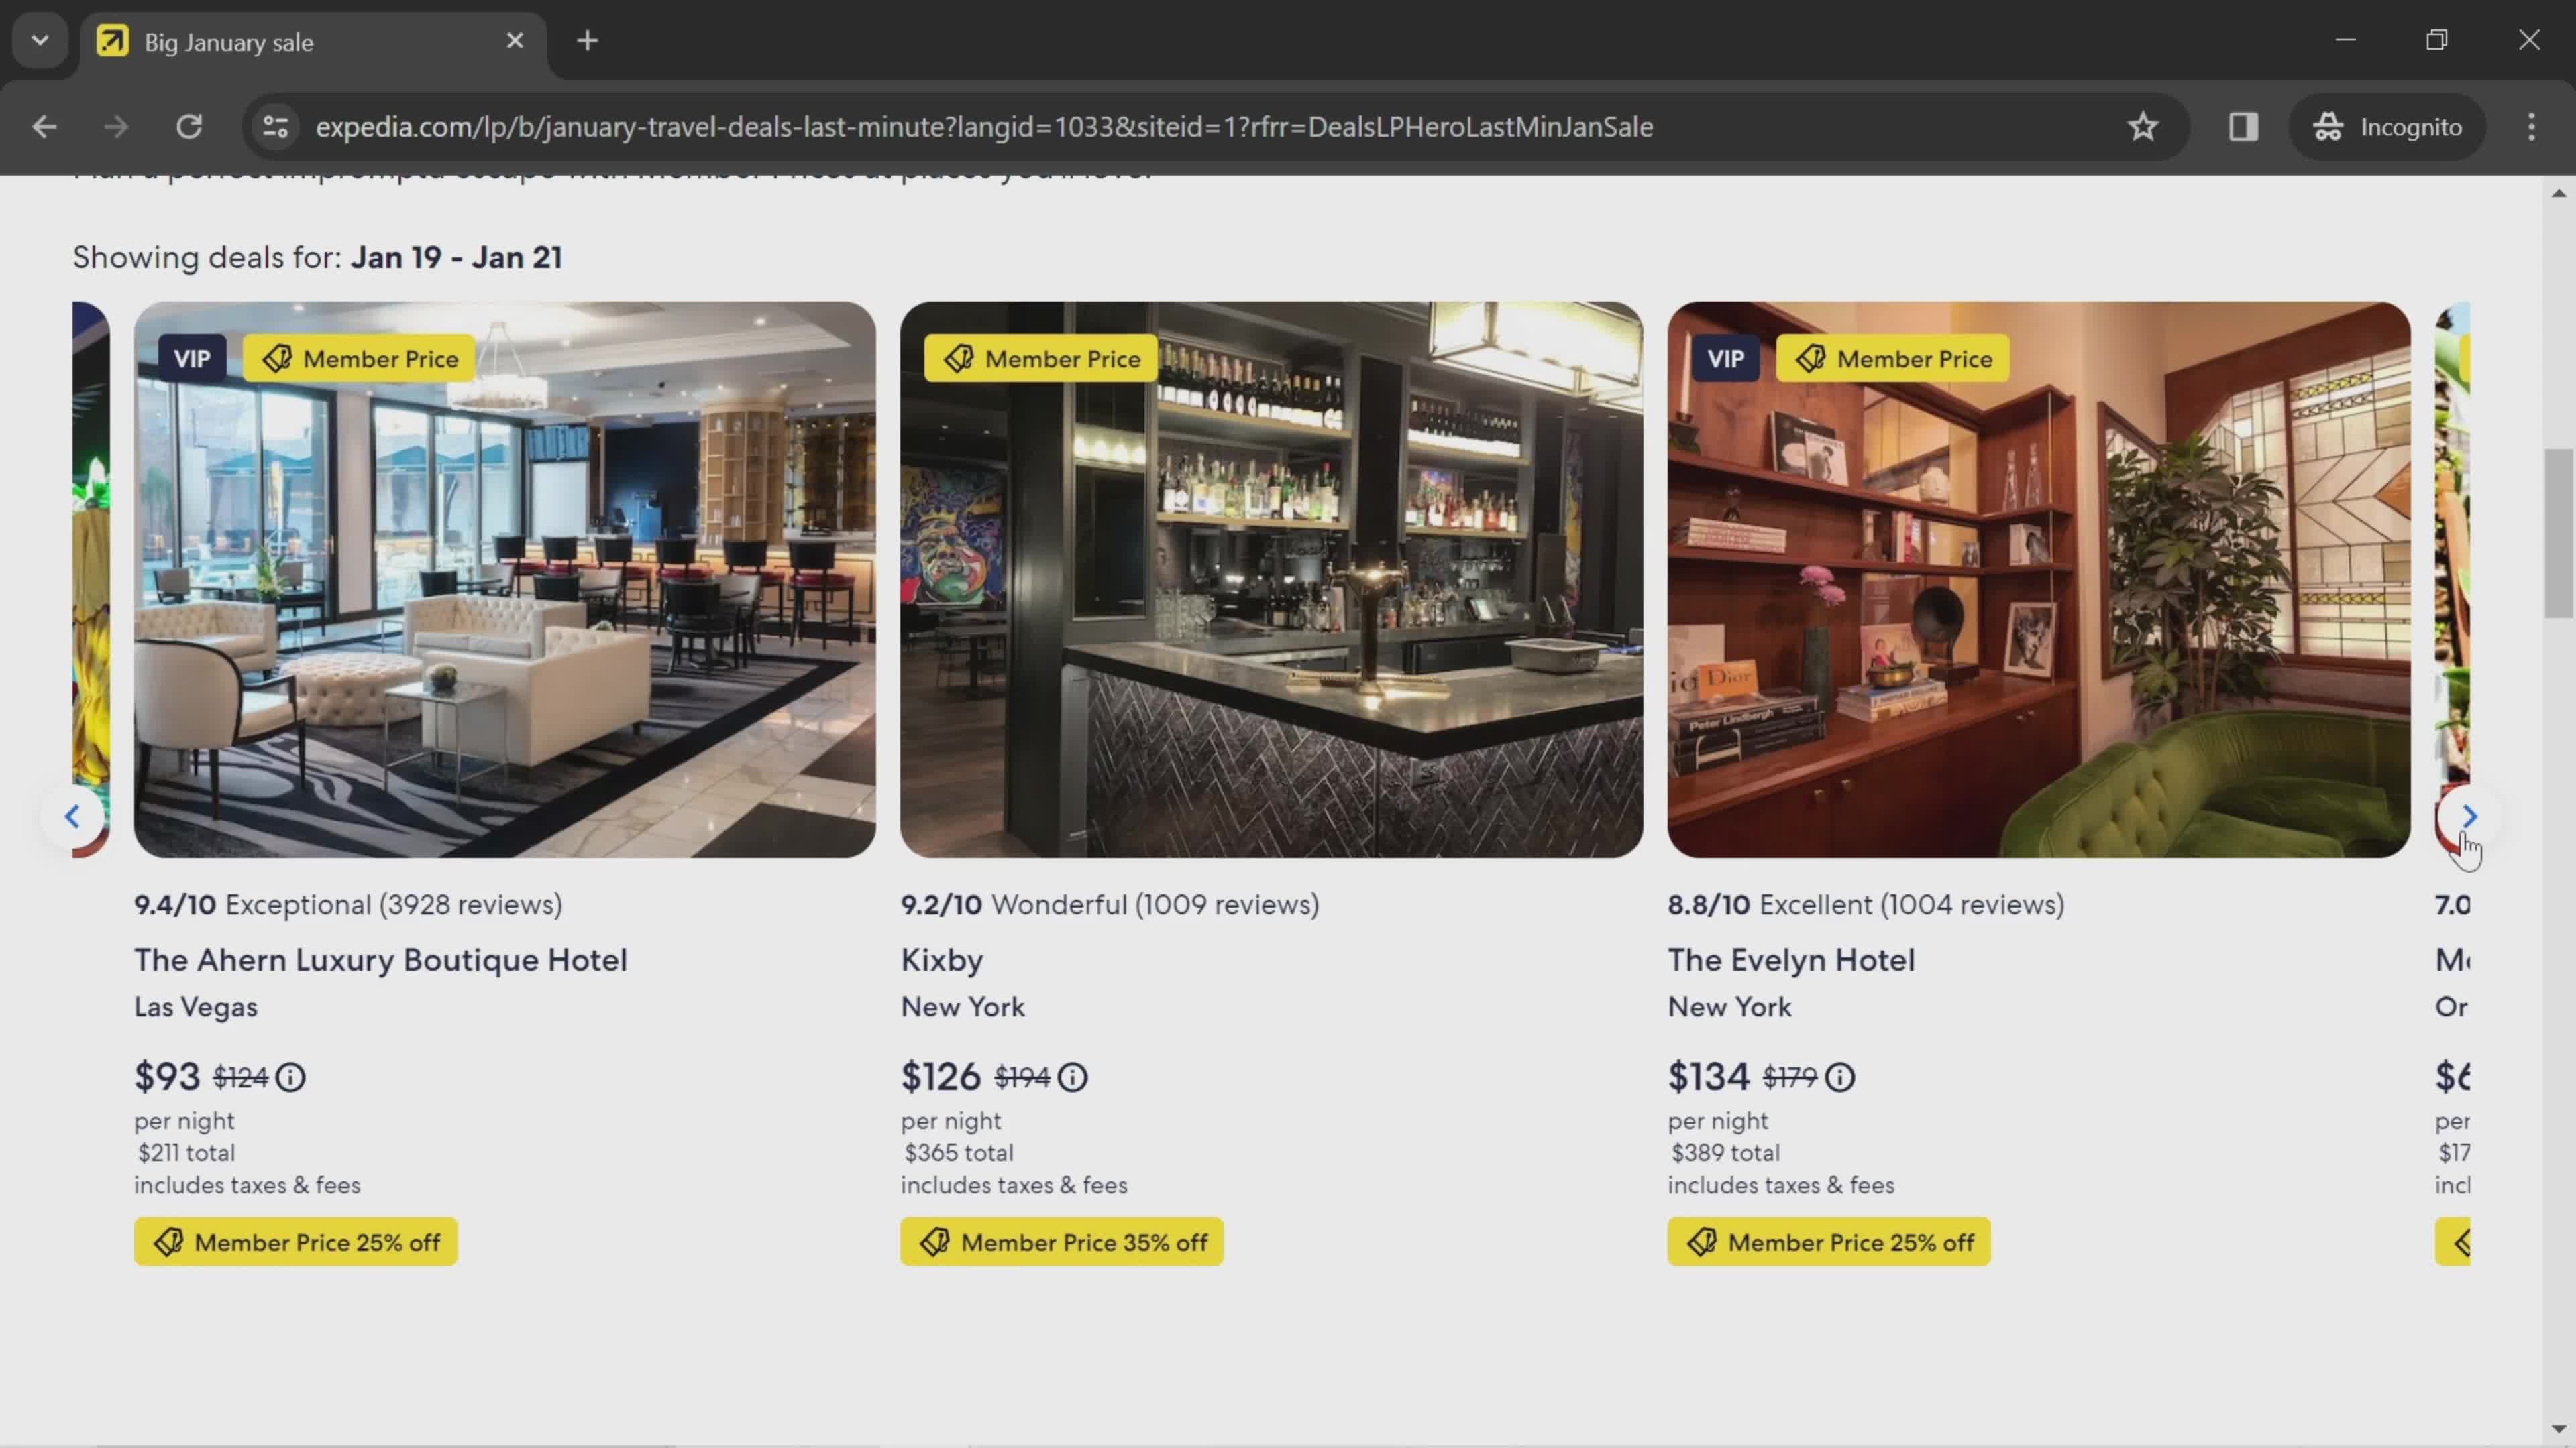Click the Jan 19 - Jan 21 dates text
The image size is (2576, 1448).
[x=456, y=258]
